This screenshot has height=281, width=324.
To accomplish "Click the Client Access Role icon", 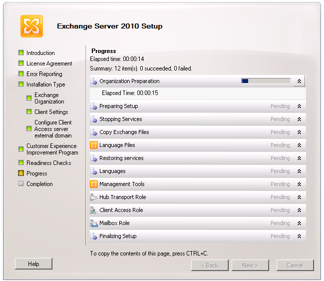I will (93, 210).
